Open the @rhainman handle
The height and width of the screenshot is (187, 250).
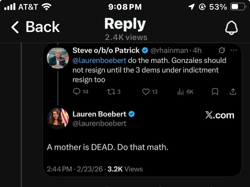170,51
